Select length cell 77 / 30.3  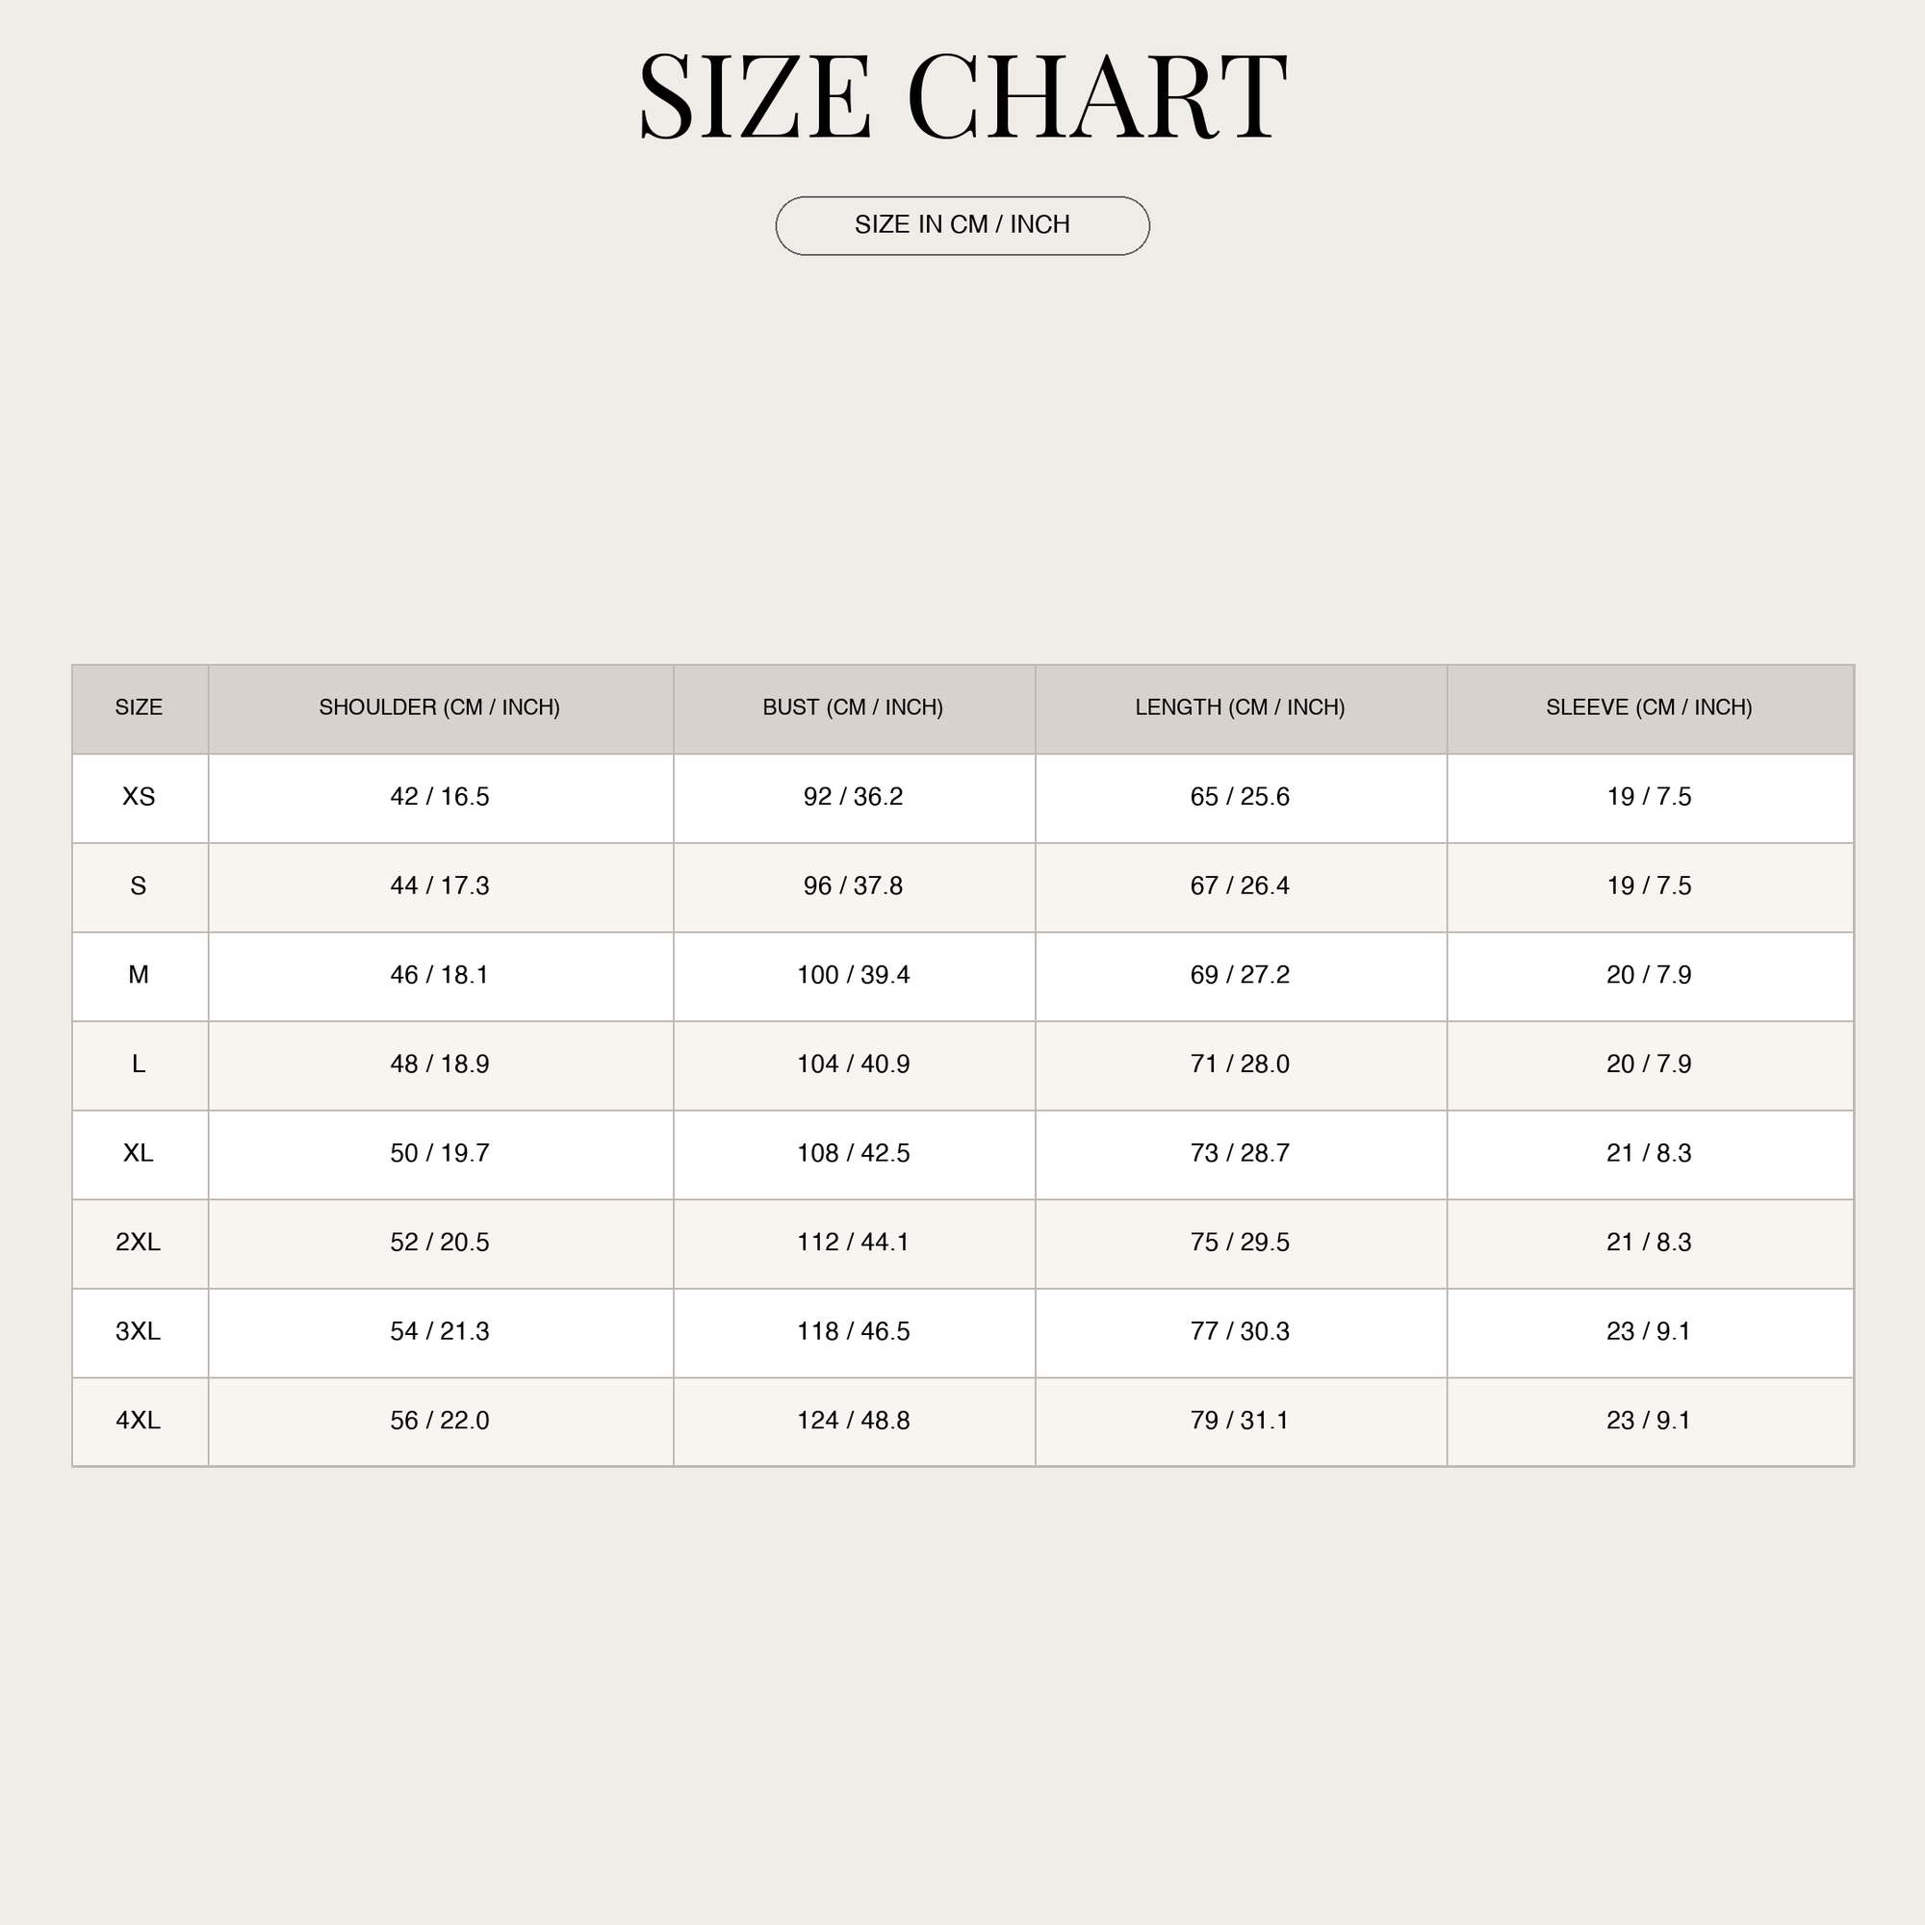[x=1241, y=1332]
